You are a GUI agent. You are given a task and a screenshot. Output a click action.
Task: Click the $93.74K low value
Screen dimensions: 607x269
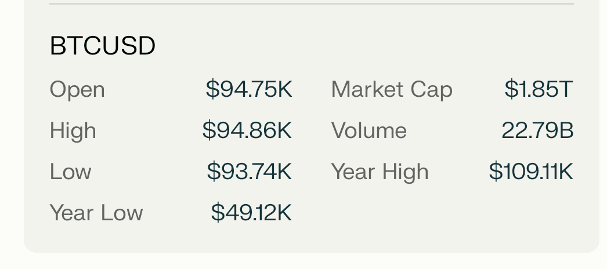point(250,171)
